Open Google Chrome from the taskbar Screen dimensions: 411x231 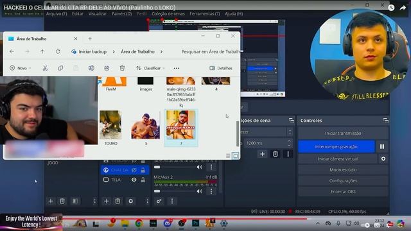click(139, 223)
